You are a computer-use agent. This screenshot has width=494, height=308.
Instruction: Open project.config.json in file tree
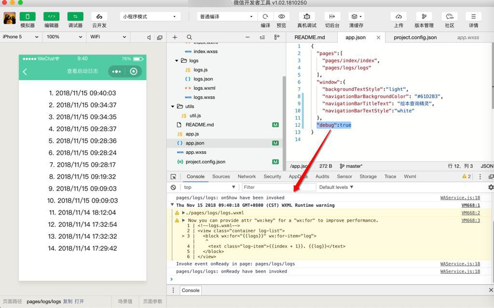206,161
